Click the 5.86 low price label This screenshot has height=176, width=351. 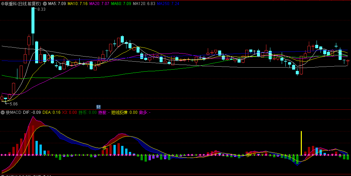coord(13,104)
